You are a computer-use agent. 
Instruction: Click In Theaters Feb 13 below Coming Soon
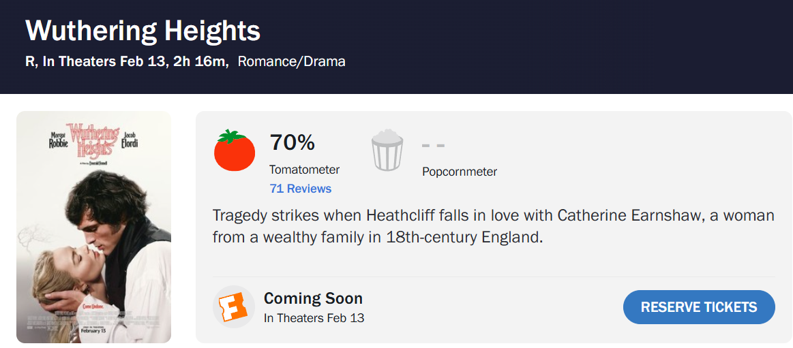[x=314, y=317]
